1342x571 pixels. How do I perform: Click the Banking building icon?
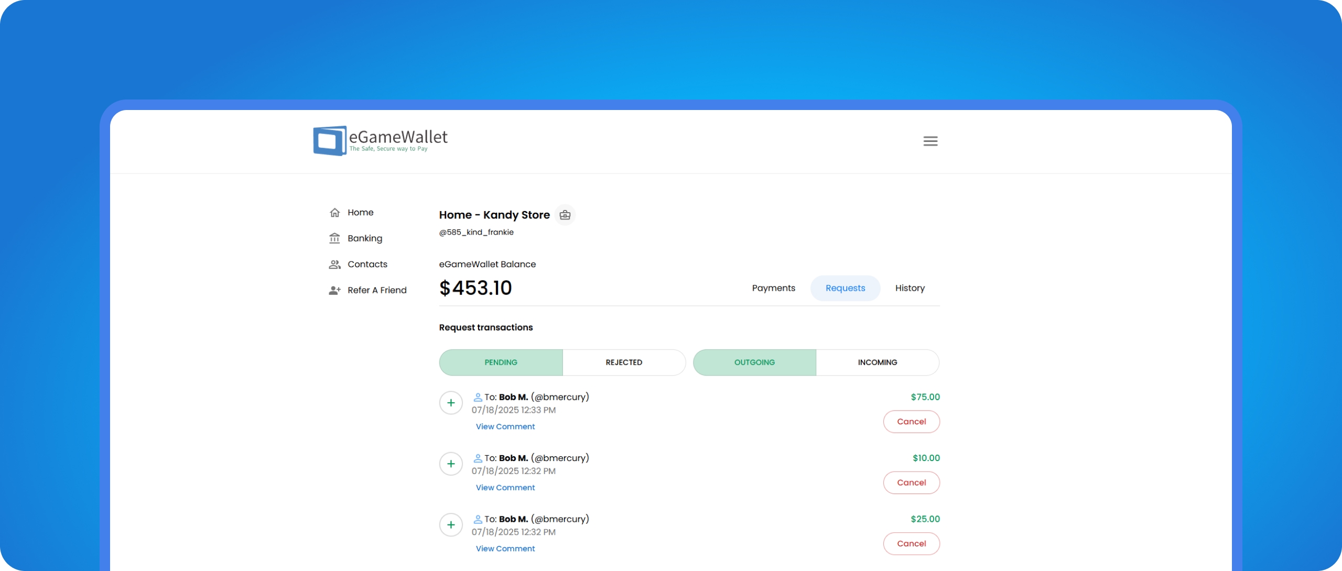coord(334,238)
